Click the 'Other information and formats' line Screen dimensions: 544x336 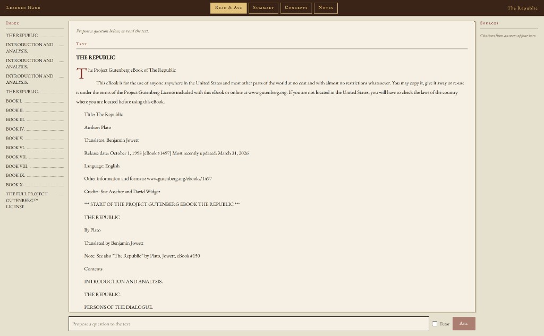[148, 178]
